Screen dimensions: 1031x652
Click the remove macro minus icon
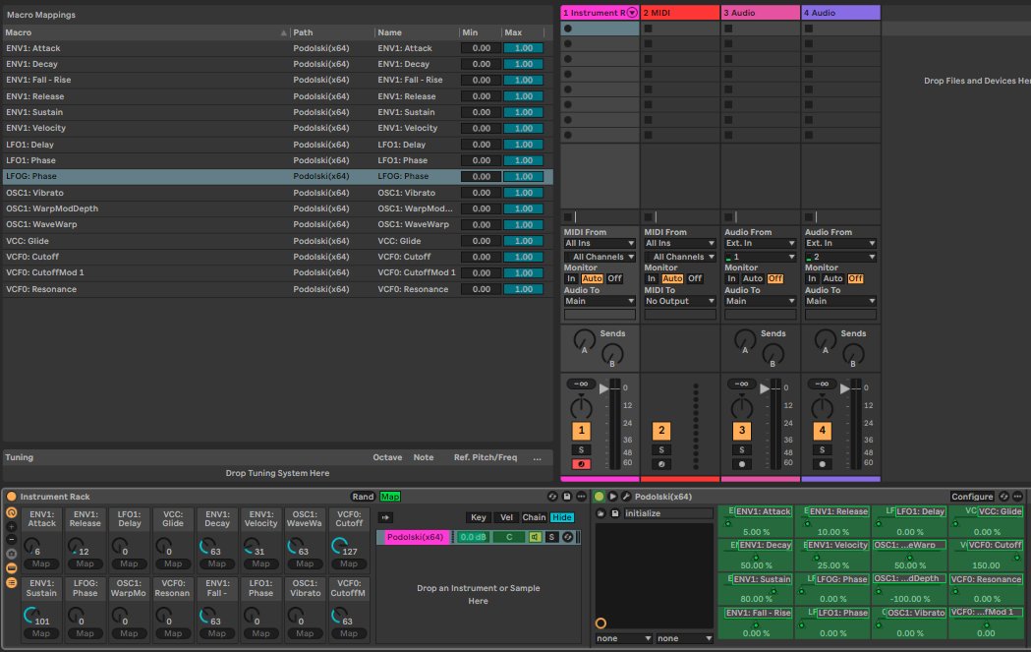point(11,540)
